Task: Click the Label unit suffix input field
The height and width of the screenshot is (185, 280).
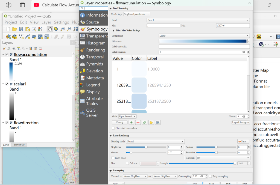Action: click(x=204, y=46)
